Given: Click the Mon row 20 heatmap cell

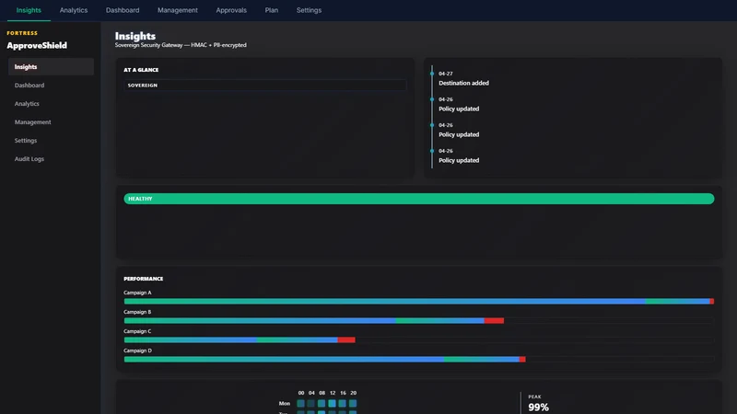Looking at the screenshot, I should (x=353, y=403).
